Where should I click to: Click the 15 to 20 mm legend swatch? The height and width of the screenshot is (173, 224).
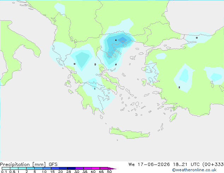(55, 168)
